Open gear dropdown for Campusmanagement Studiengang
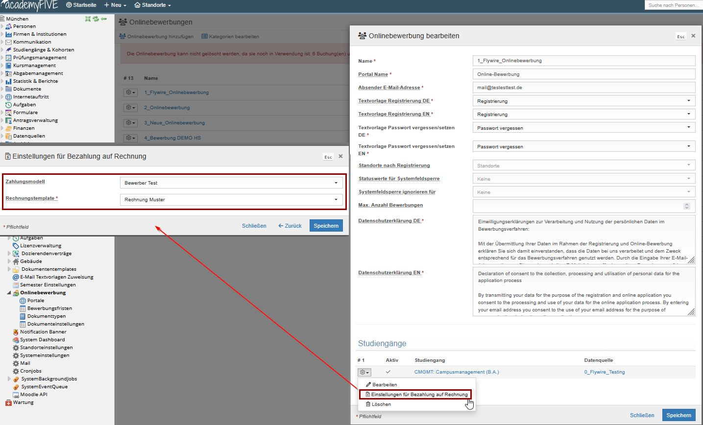The height and width of the screenshot is (425, 703). [x=364, y=372]
